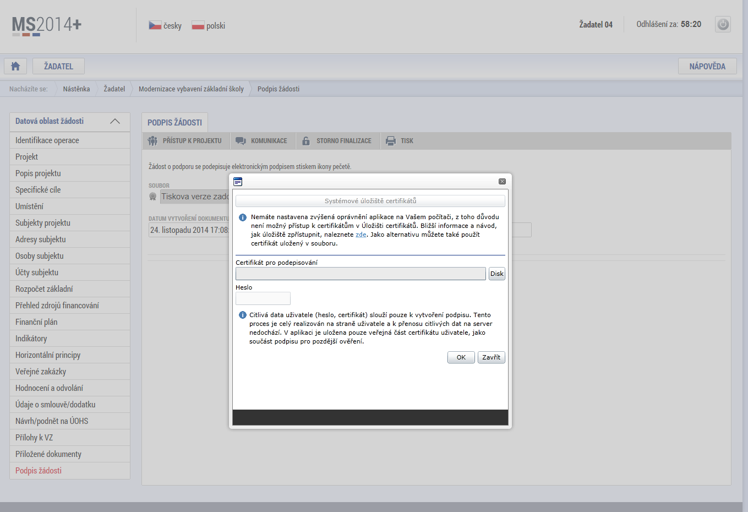This screenshot has height=512, width=748.
Task: Click Podpis žádosti breadcrumb
Action: point(279,89)
